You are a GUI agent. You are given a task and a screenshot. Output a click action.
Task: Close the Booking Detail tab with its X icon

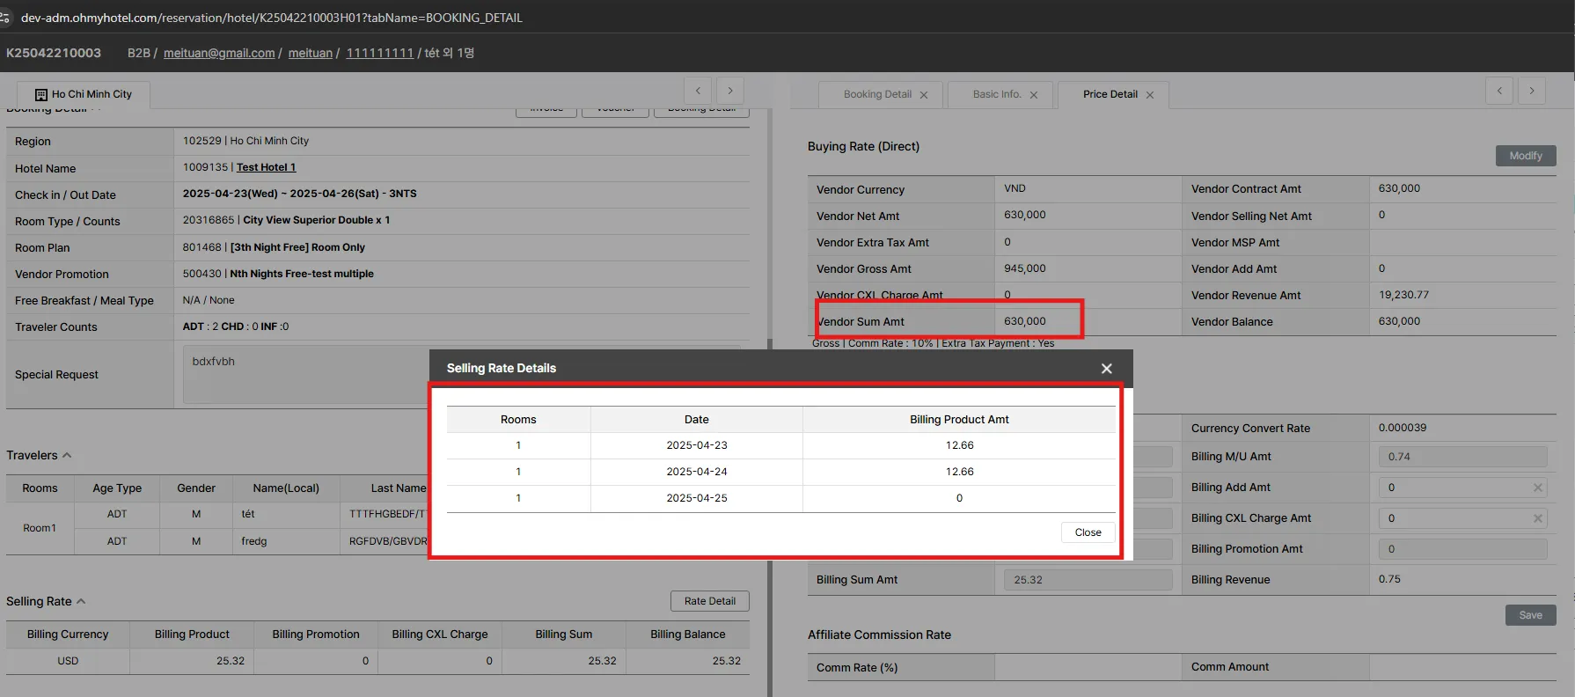(x=924, y=95)
